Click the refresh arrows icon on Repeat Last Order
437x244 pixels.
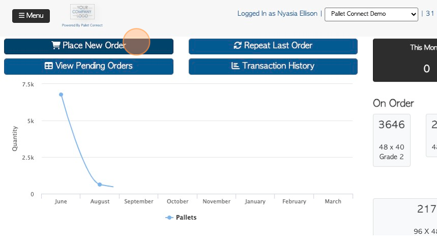click(237, 45)
